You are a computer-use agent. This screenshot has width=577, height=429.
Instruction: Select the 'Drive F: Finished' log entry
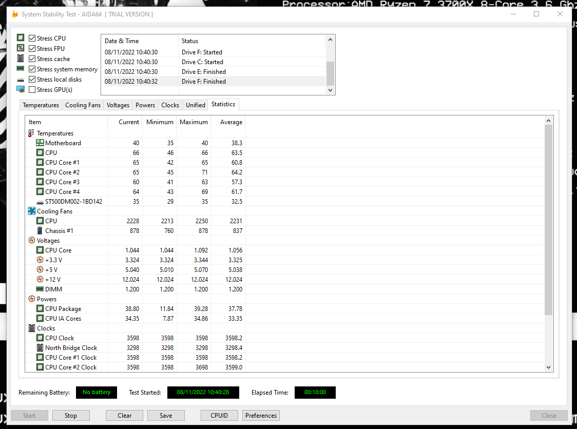point(214,81)
